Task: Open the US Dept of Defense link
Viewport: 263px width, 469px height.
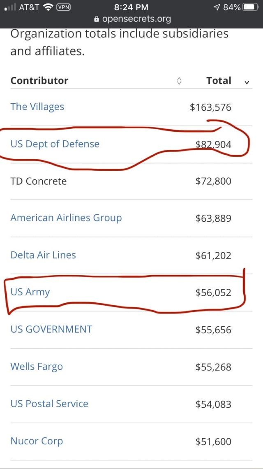Action: [x=55, y=144]
